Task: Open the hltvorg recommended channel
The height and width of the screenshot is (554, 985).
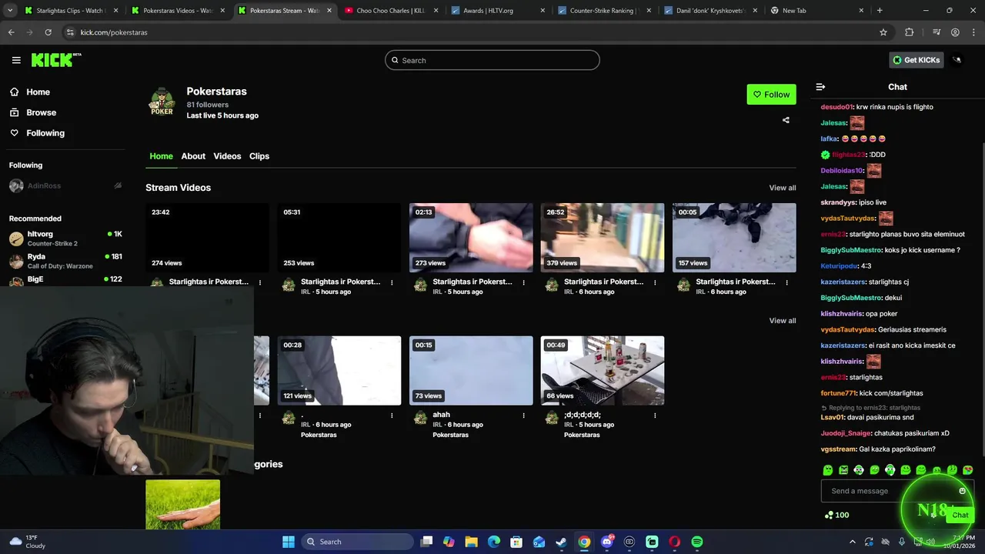Action: click(x=65, y=239)
